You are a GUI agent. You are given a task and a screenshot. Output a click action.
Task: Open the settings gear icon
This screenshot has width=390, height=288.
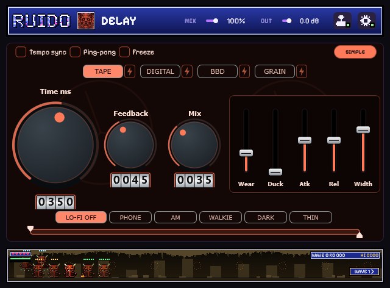tap(366, 21)
